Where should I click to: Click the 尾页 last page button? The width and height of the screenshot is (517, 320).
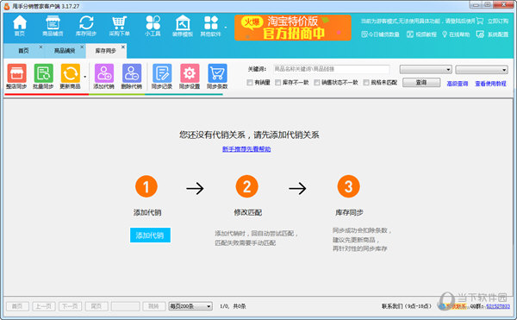(x=97, y=306)
